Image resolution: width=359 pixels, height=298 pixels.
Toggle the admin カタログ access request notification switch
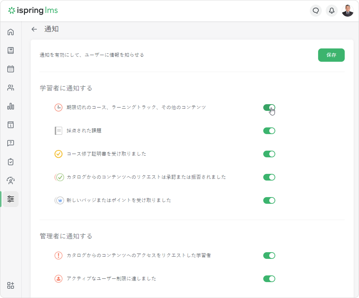(x=269, y=256)
